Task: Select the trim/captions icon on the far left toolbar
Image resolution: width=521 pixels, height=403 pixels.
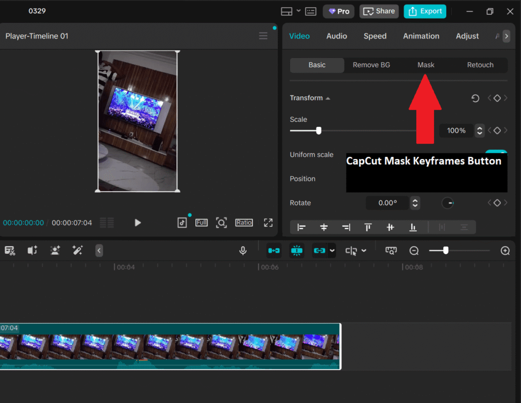Action: (9, 250)
